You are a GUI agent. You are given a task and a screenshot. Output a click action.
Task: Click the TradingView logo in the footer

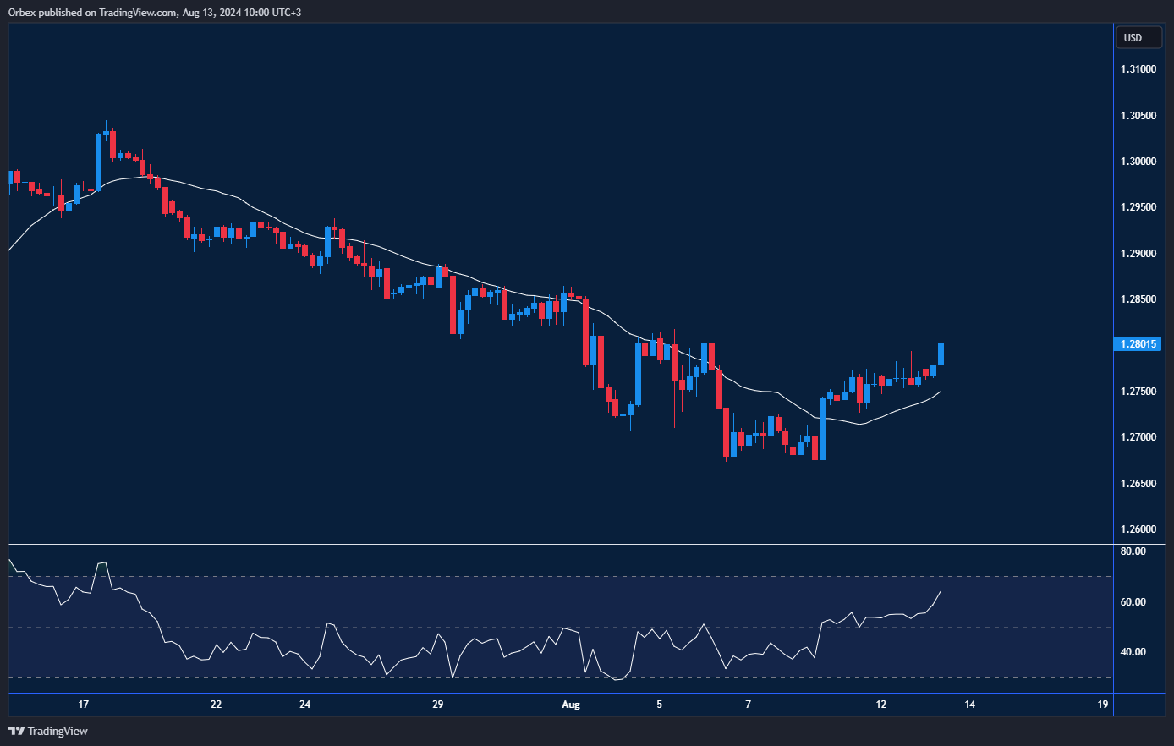48,731
